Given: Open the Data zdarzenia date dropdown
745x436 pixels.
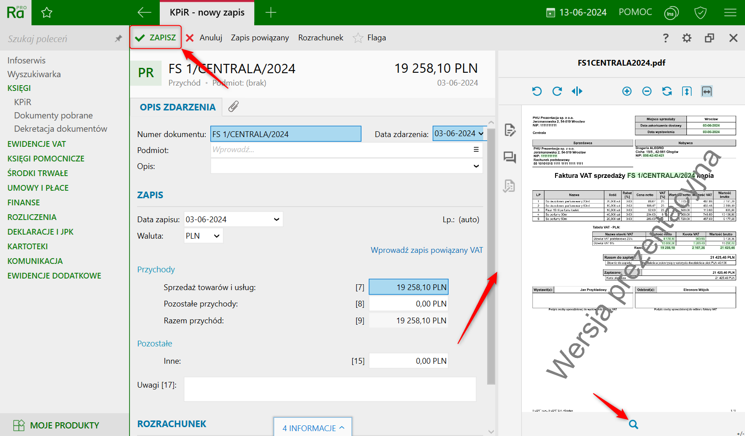Looking at the screenshot, I should click(x=481, y=134).
